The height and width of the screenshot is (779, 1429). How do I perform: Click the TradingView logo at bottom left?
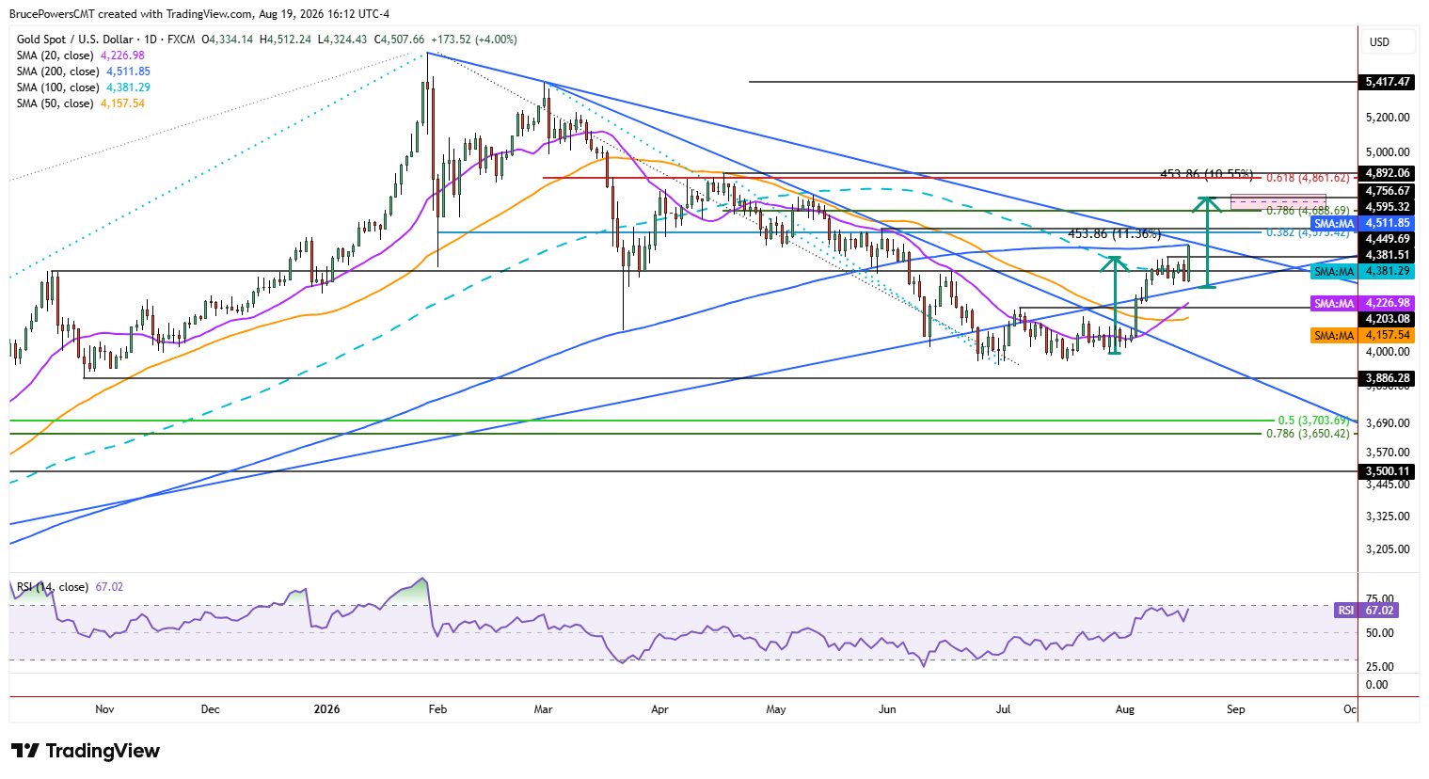click(86, 751)
